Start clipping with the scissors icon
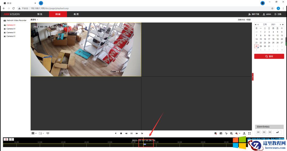The image size is (287, 151). (226, 133)
